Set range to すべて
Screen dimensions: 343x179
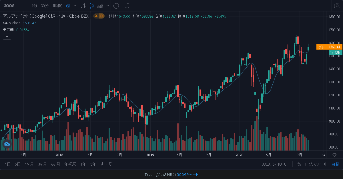[106, 164]
